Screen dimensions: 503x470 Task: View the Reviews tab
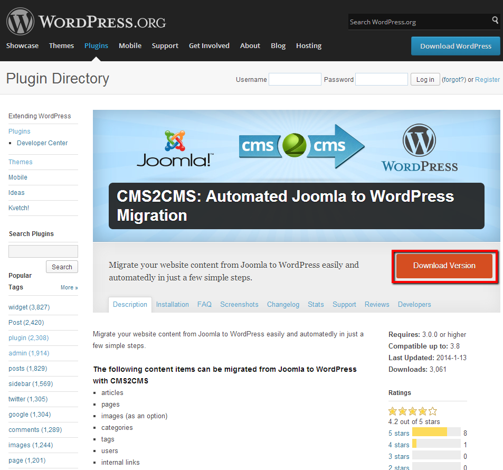pos(377,304)
